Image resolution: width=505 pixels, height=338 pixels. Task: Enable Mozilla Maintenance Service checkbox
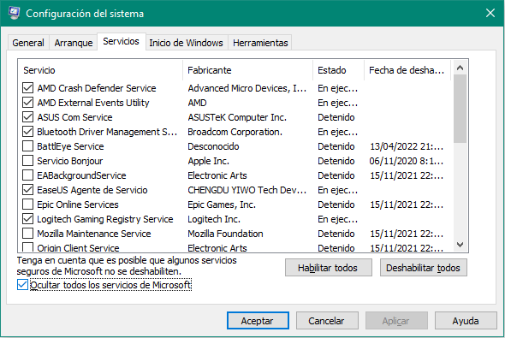[27, 234]
